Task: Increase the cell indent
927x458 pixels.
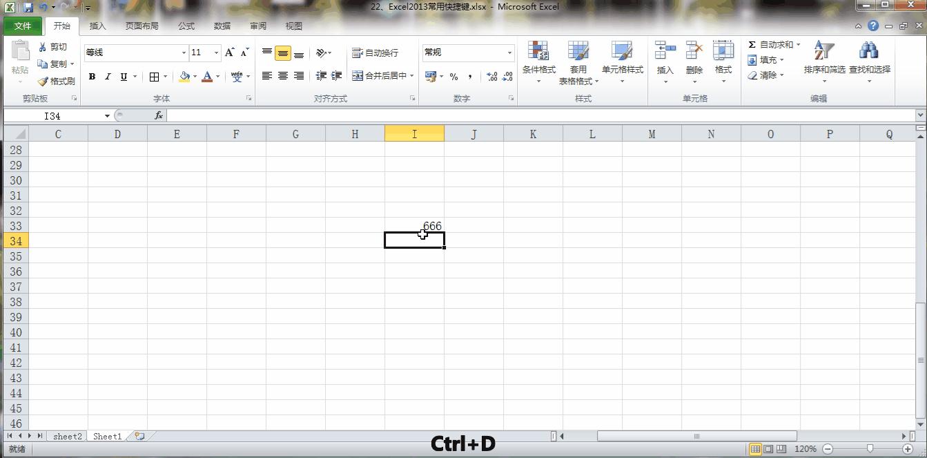Action: (337, 76)
